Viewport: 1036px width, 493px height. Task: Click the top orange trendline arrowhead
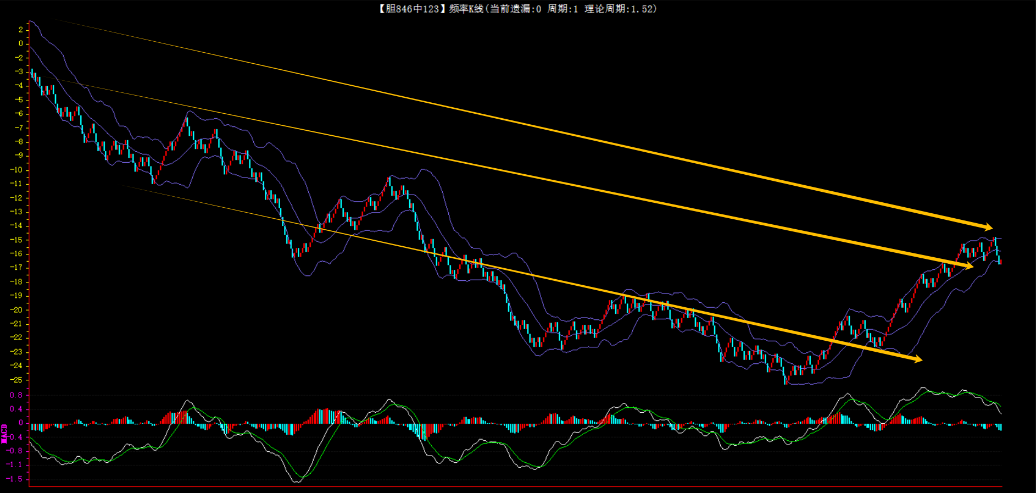click(988, 227)
